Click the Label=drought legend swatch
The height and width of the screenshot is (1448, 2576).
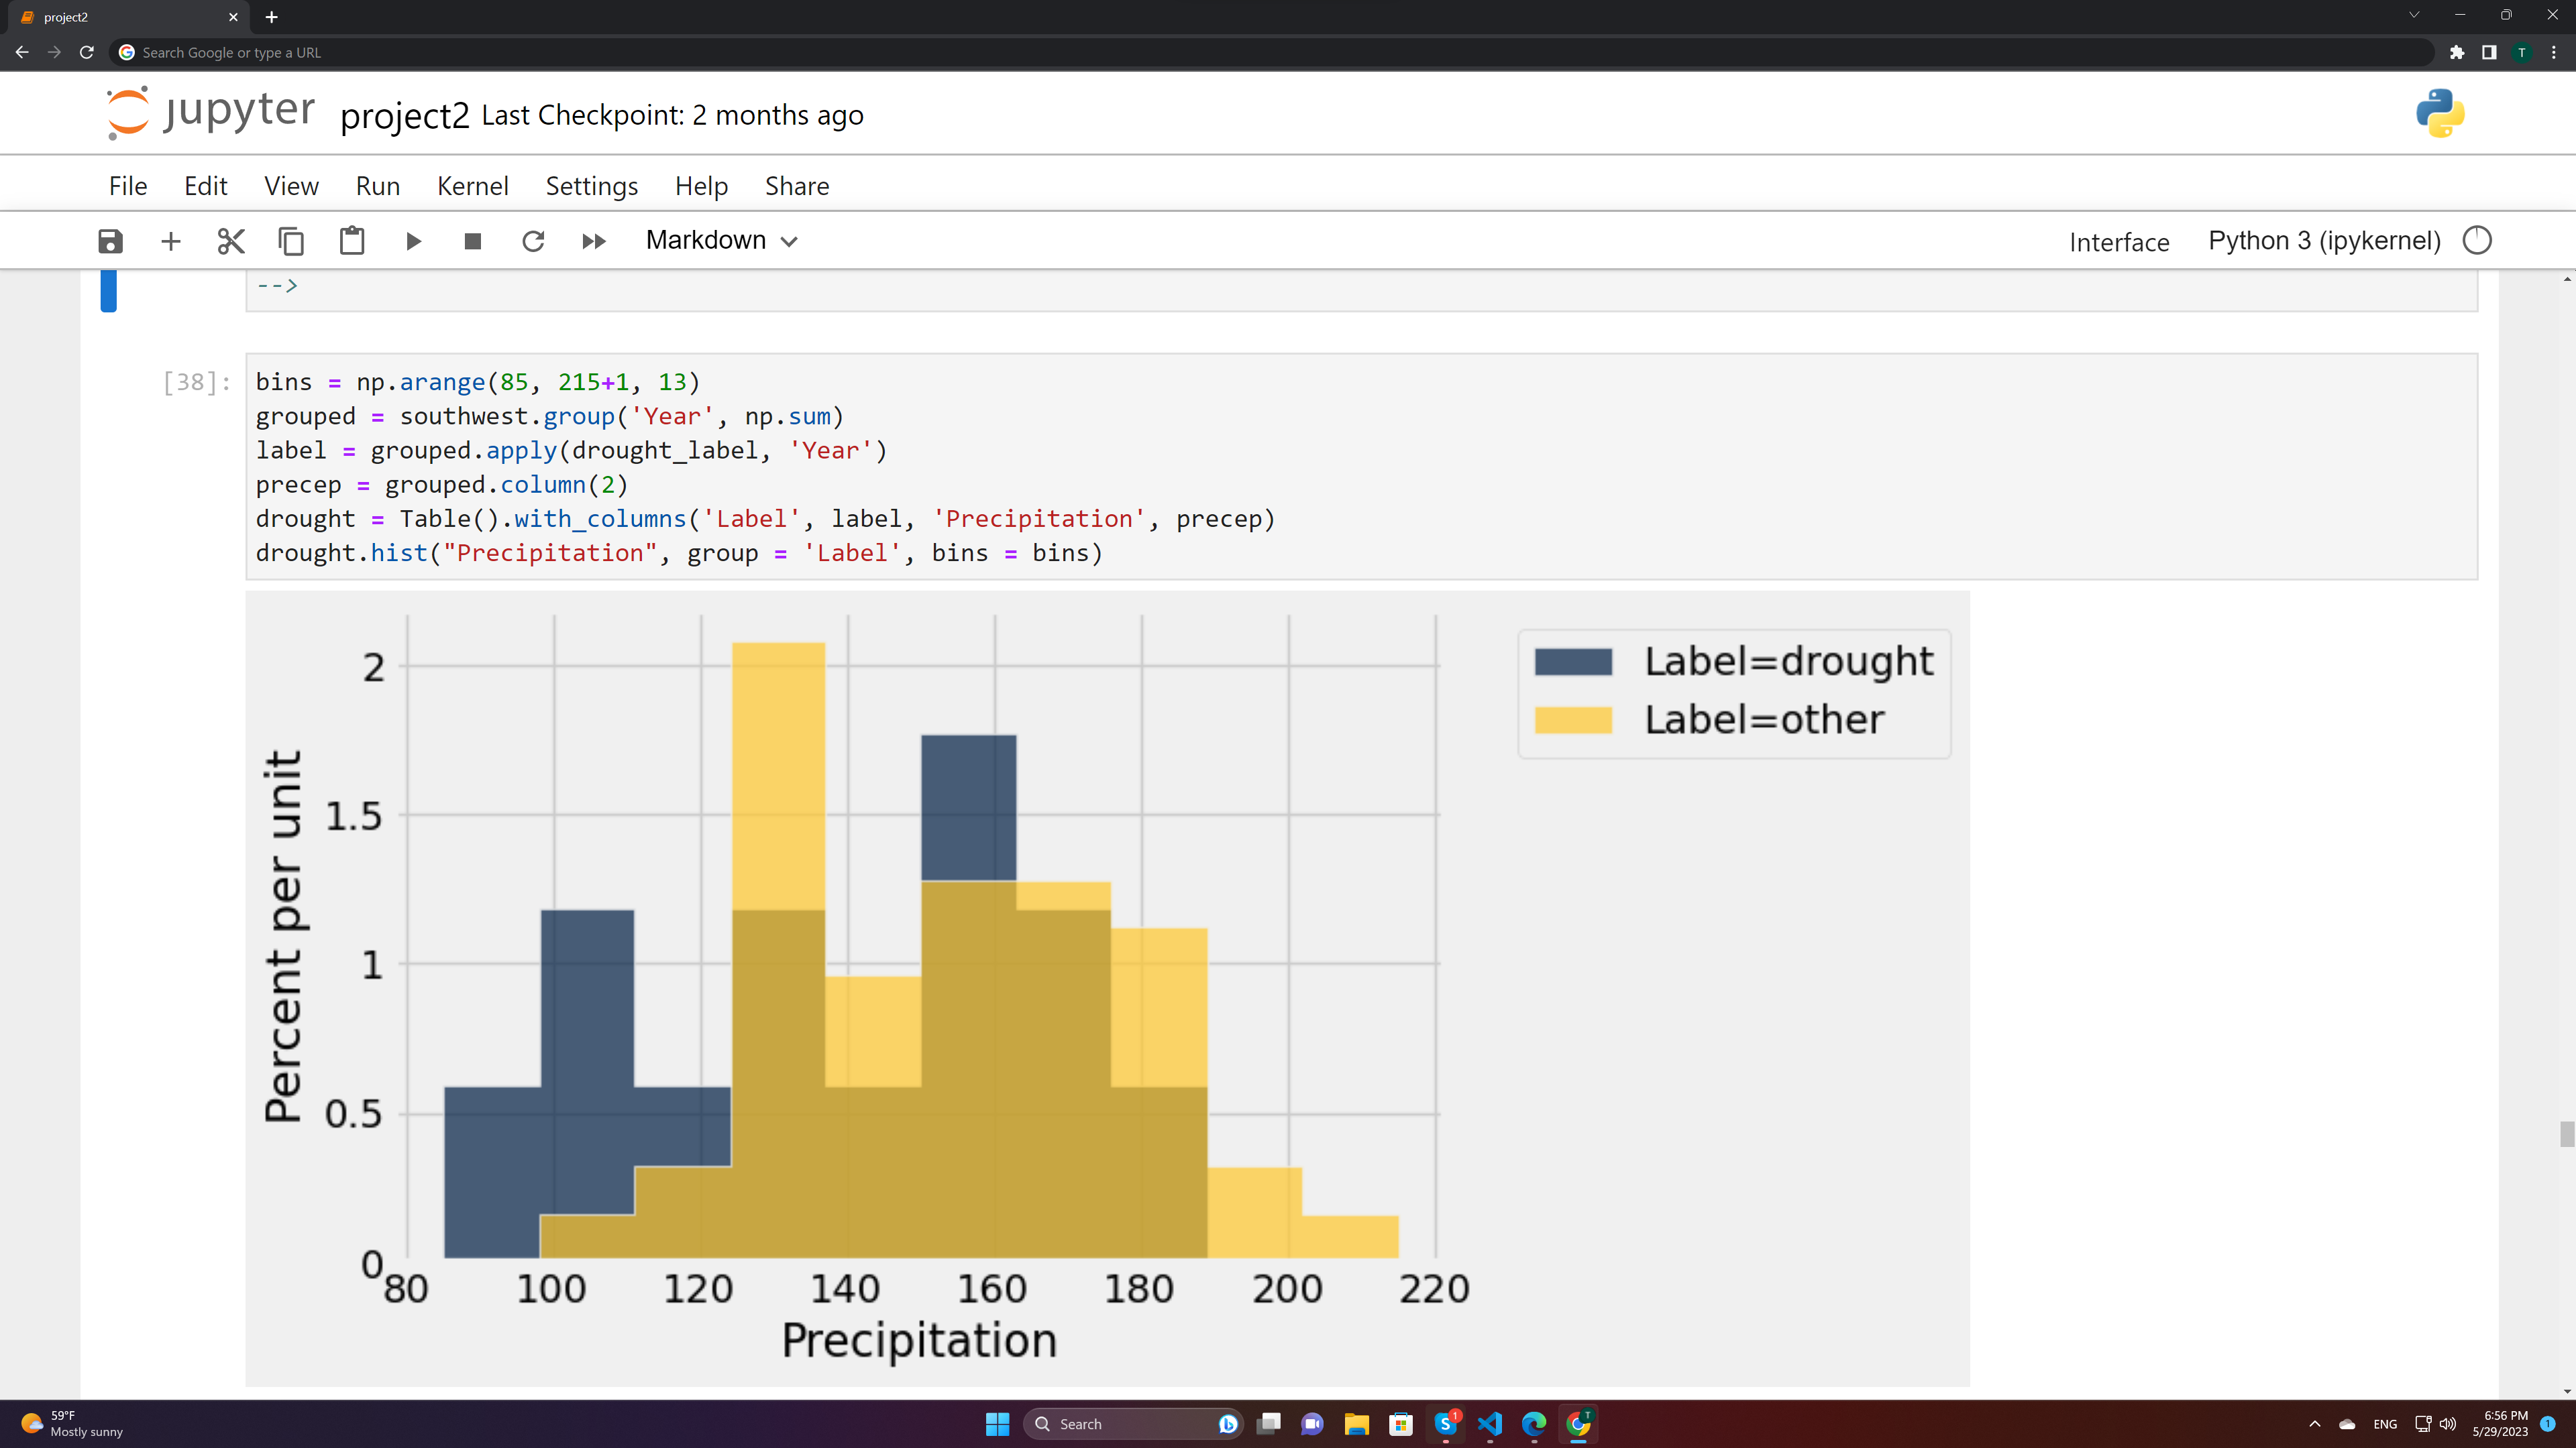click(x=1573, y=662)
